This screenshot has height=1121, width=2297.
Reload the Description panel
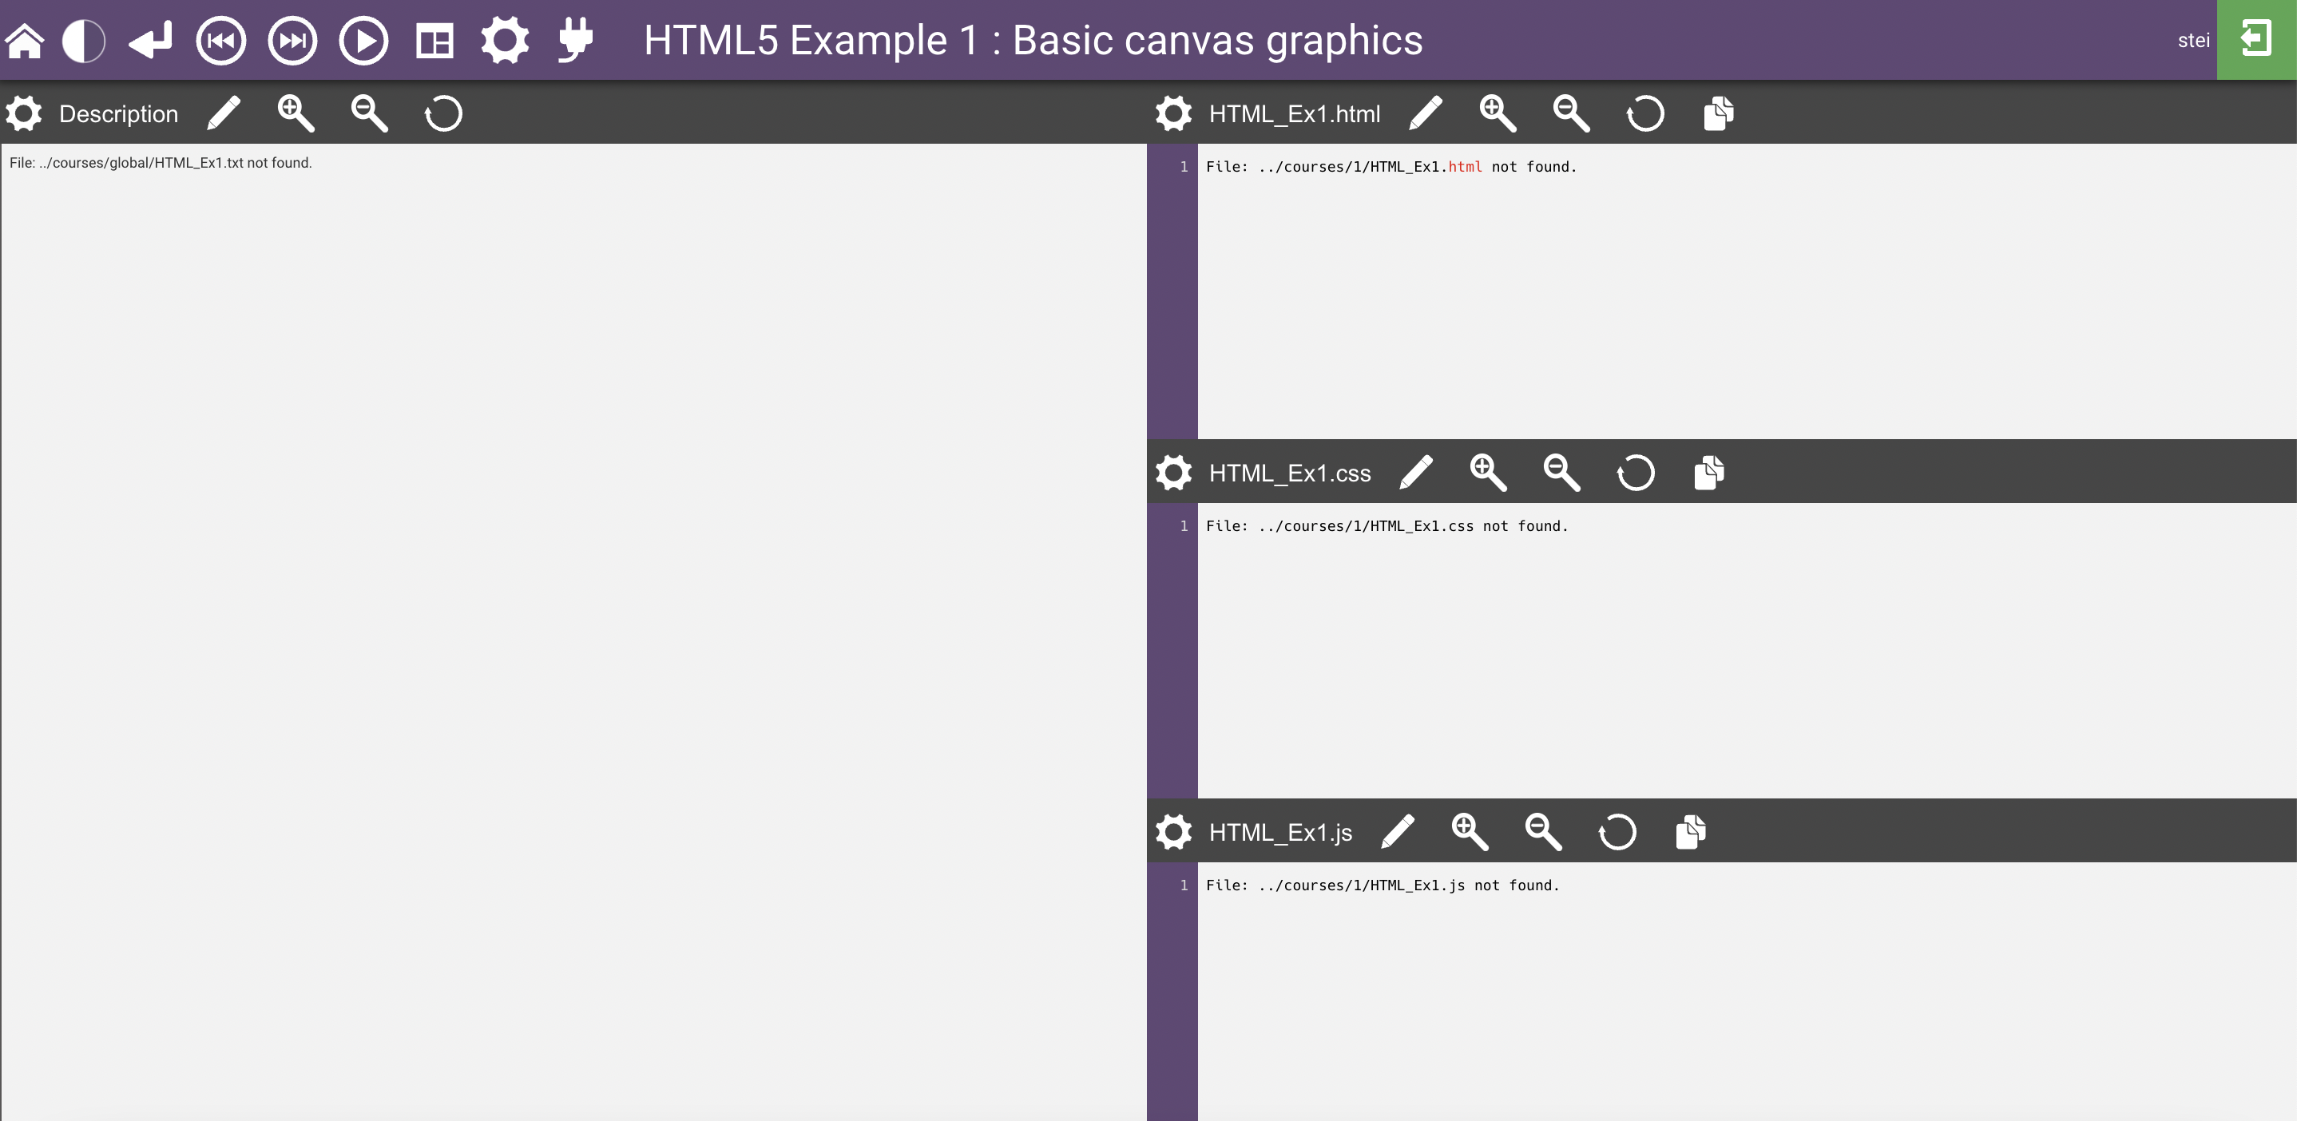(x=443, y=113)
